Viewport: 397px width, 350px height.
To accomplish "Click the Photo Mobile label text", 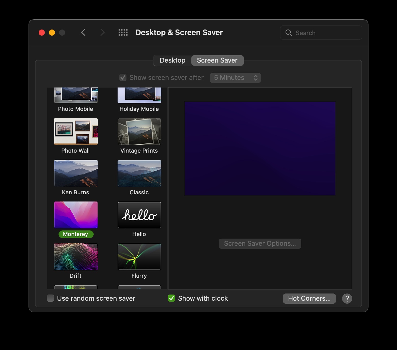I will click(x=76, y=109).
